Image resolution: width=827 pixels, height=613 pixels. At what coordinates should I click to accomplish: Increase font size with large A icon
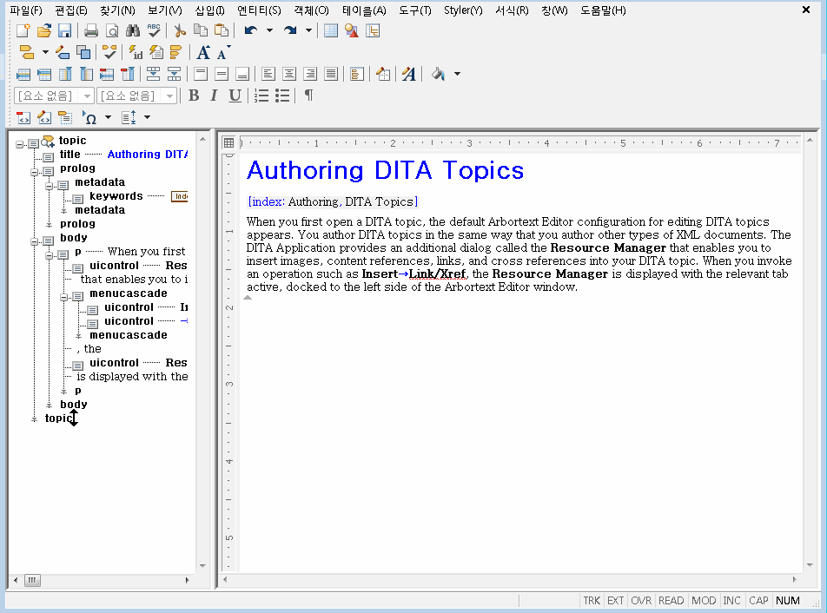[x=203, y=52]
